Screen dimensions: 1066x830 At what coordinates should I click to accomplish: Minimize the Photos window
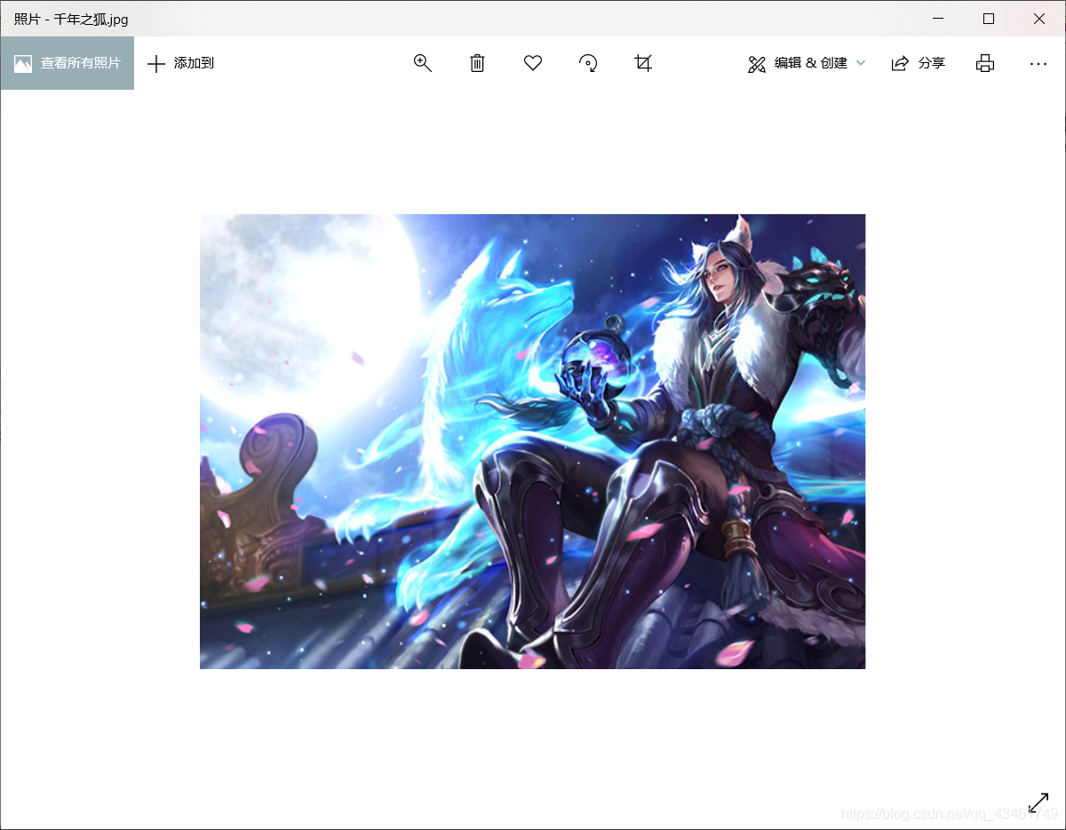(x=938, y=19)
